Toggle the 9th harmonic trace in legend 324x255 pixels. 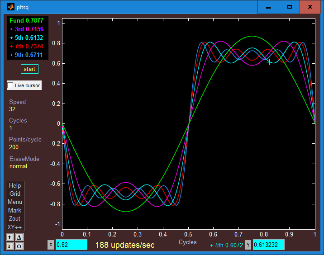(26, 55)
